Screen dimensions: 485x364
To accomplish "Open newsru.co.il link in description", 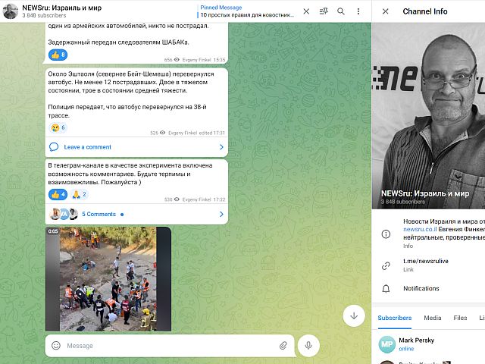I will pyautogui.click(x=420, y=229).
